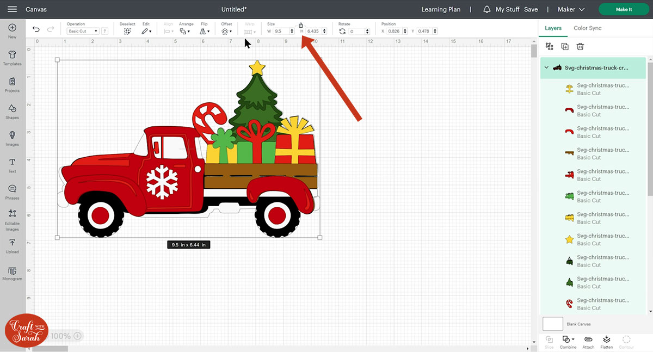Open Editable Images in the sidebar
653x352 pixels.
pos(12,220)
